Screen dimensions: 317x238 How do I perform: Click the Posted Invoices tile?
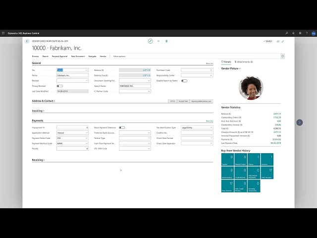point(227,186)
